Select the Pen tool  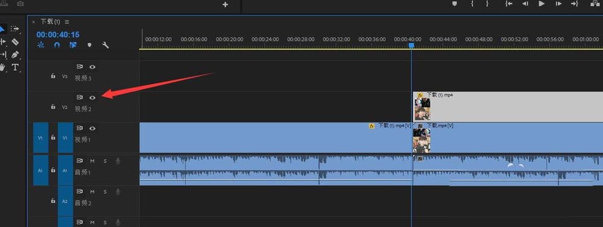[x=15, y=55]
